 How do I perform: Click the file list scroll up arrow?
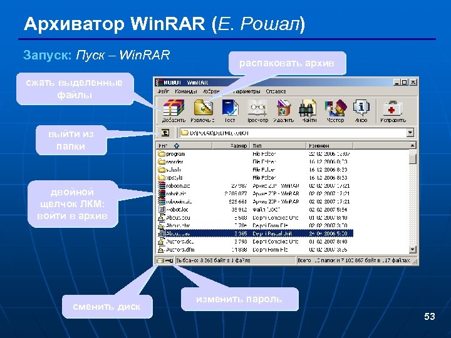[412, 146]
